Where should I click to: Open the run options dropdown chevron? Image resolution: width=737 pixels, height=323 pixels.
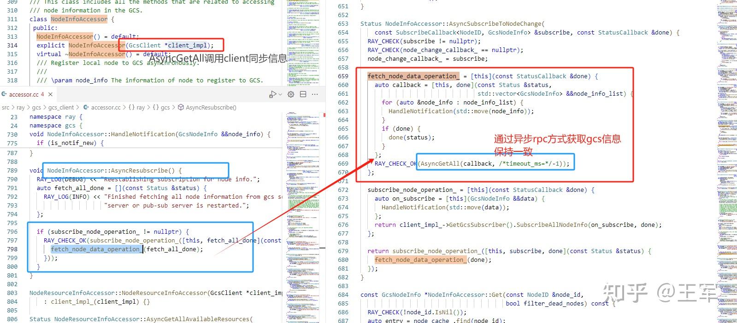(280, 94)
